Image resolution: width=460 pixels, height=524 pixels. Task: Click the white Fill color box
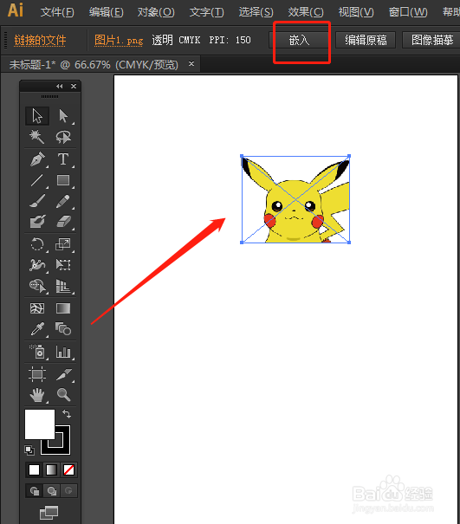point(40,424)
